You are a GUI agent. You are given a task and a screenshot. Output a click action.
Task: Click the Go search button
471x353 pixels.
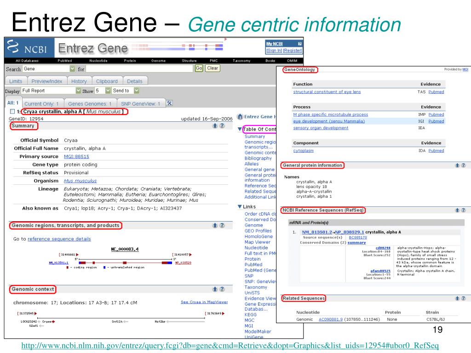[199, 68]
